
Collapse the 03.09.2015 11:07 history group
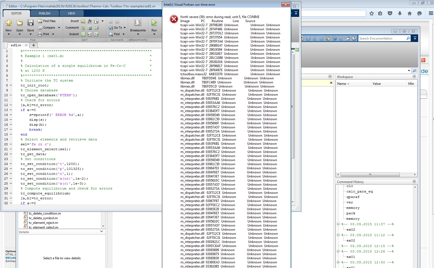click(x=338, y=224)
